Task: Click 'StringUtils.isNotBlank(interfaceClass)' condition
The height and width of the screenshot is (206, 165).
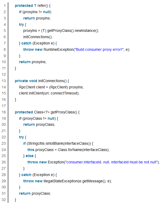Action: pyautogui.click(x=59, y=143)
